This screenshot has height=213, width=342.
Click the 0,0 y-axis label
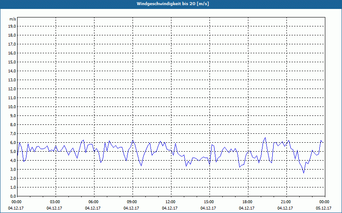[13, 196]
